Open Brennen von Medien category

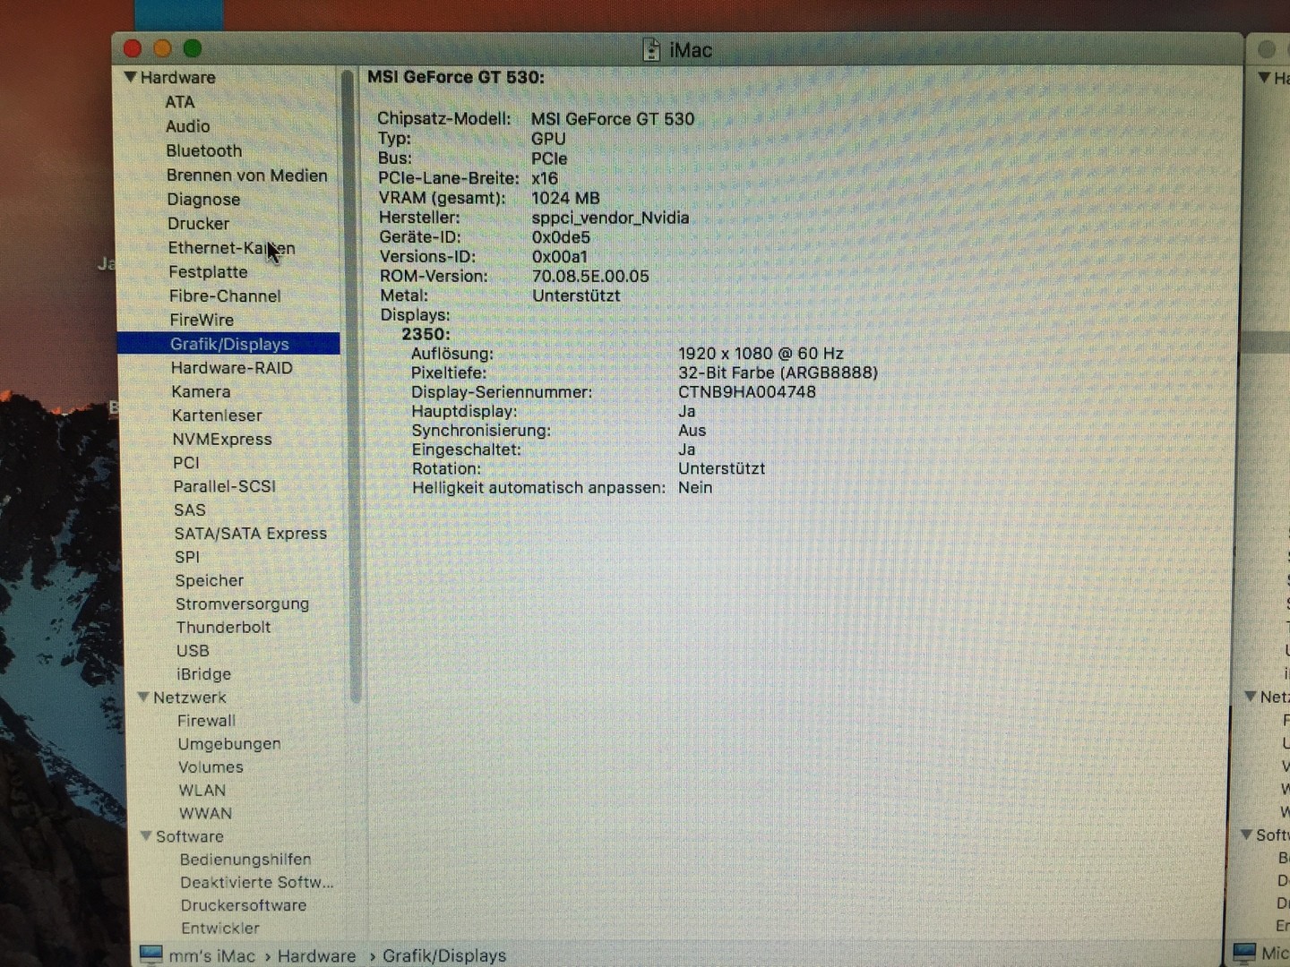[246, 175]
